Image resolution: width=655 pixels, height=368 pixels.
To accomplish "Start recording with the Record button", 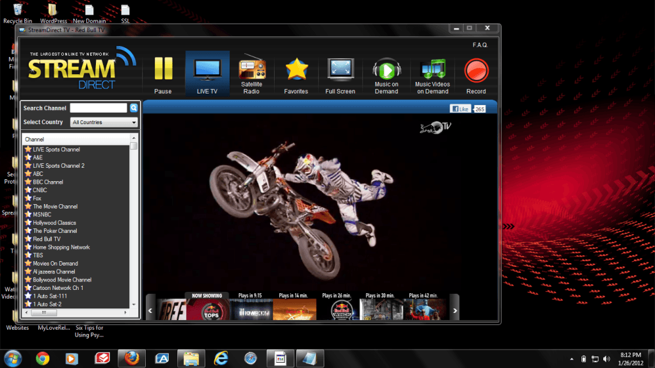I will [x=476, y=76].
